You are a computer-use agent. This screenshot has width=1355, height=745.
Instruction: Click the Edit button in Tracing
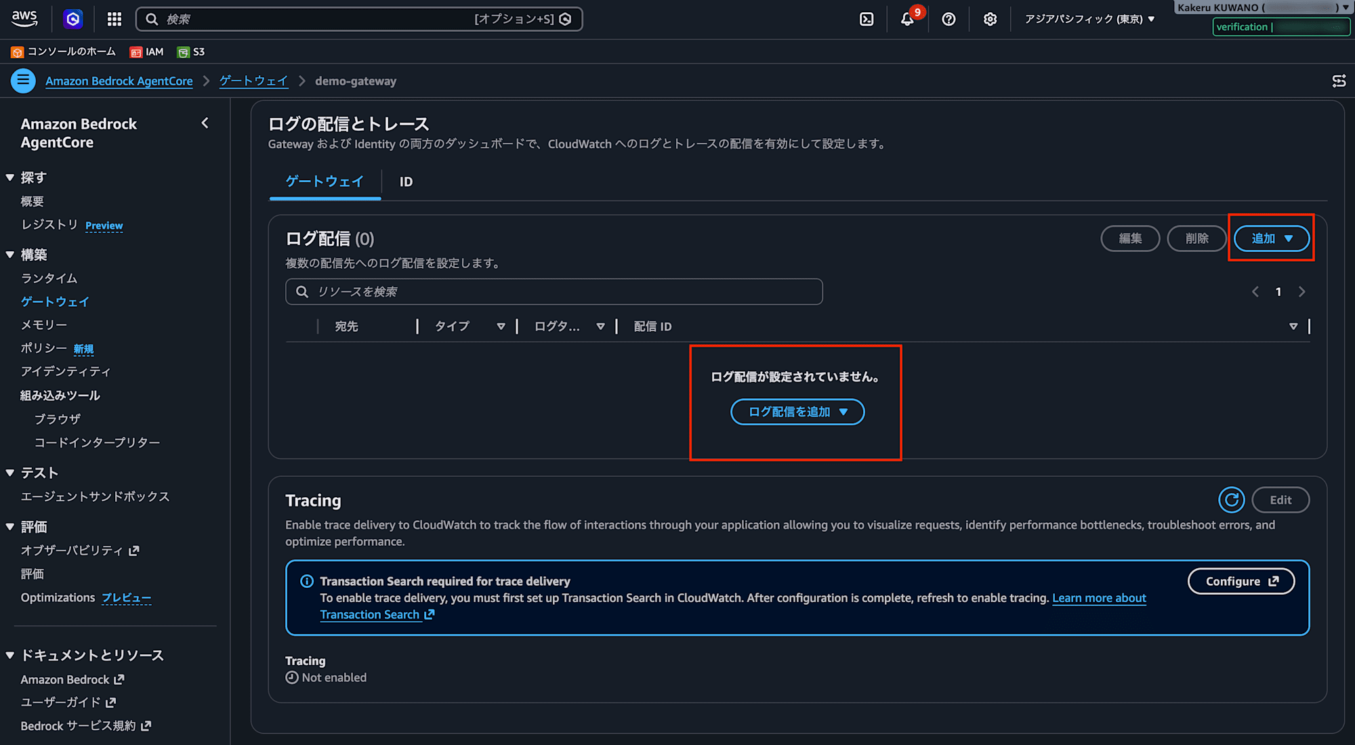click(x=1280, y=500)
